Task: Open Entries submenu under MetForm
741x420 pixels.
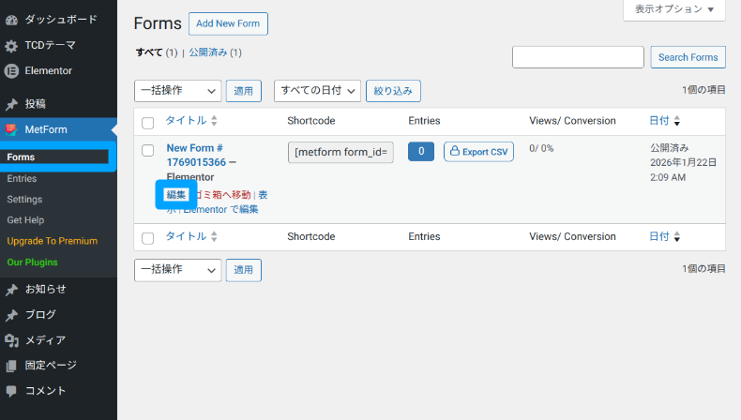Action: 22,178
